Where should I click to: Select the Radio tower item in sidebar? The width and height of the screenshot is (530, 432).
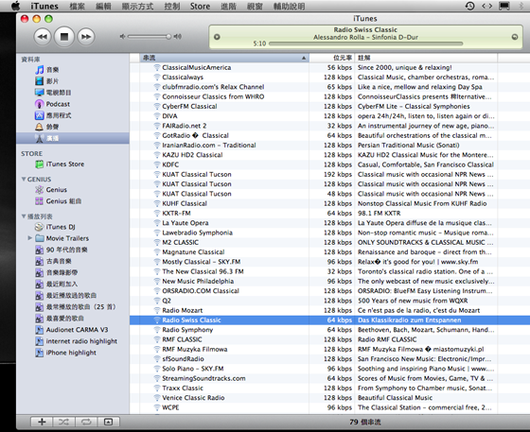(73, 138)
